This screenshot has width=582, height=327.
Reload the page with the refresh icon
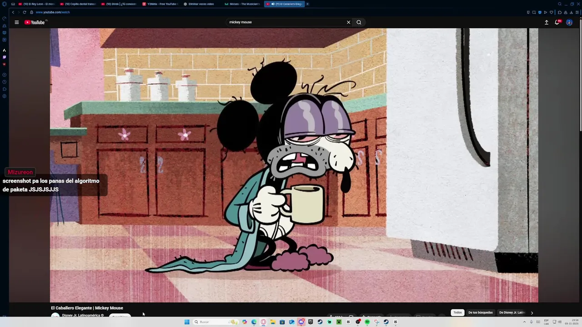(24, 12)
